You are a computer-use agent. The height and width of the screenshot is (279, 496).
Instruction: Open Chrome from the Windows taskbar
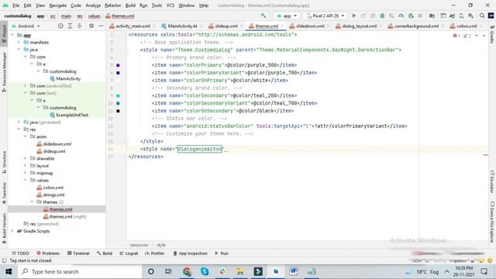point(187,271)
